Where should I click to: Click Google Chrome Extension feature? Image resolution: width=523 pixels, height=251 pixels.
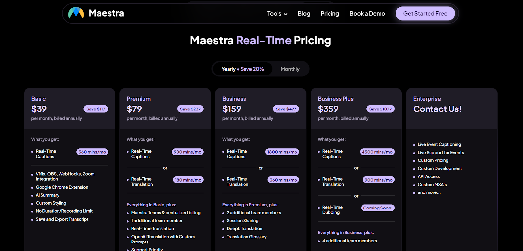click(x=62, y=187)
